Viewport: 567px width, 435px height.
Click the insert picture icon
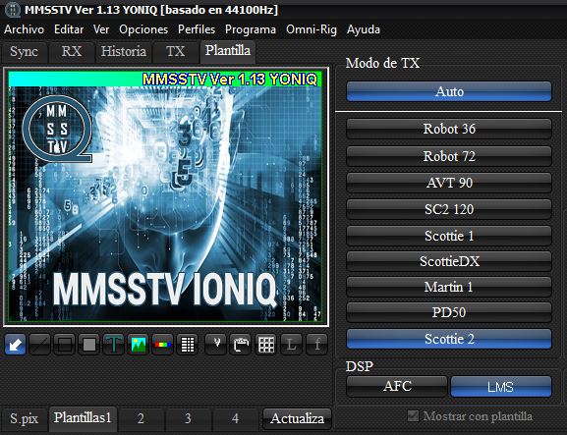coord(139,345)
